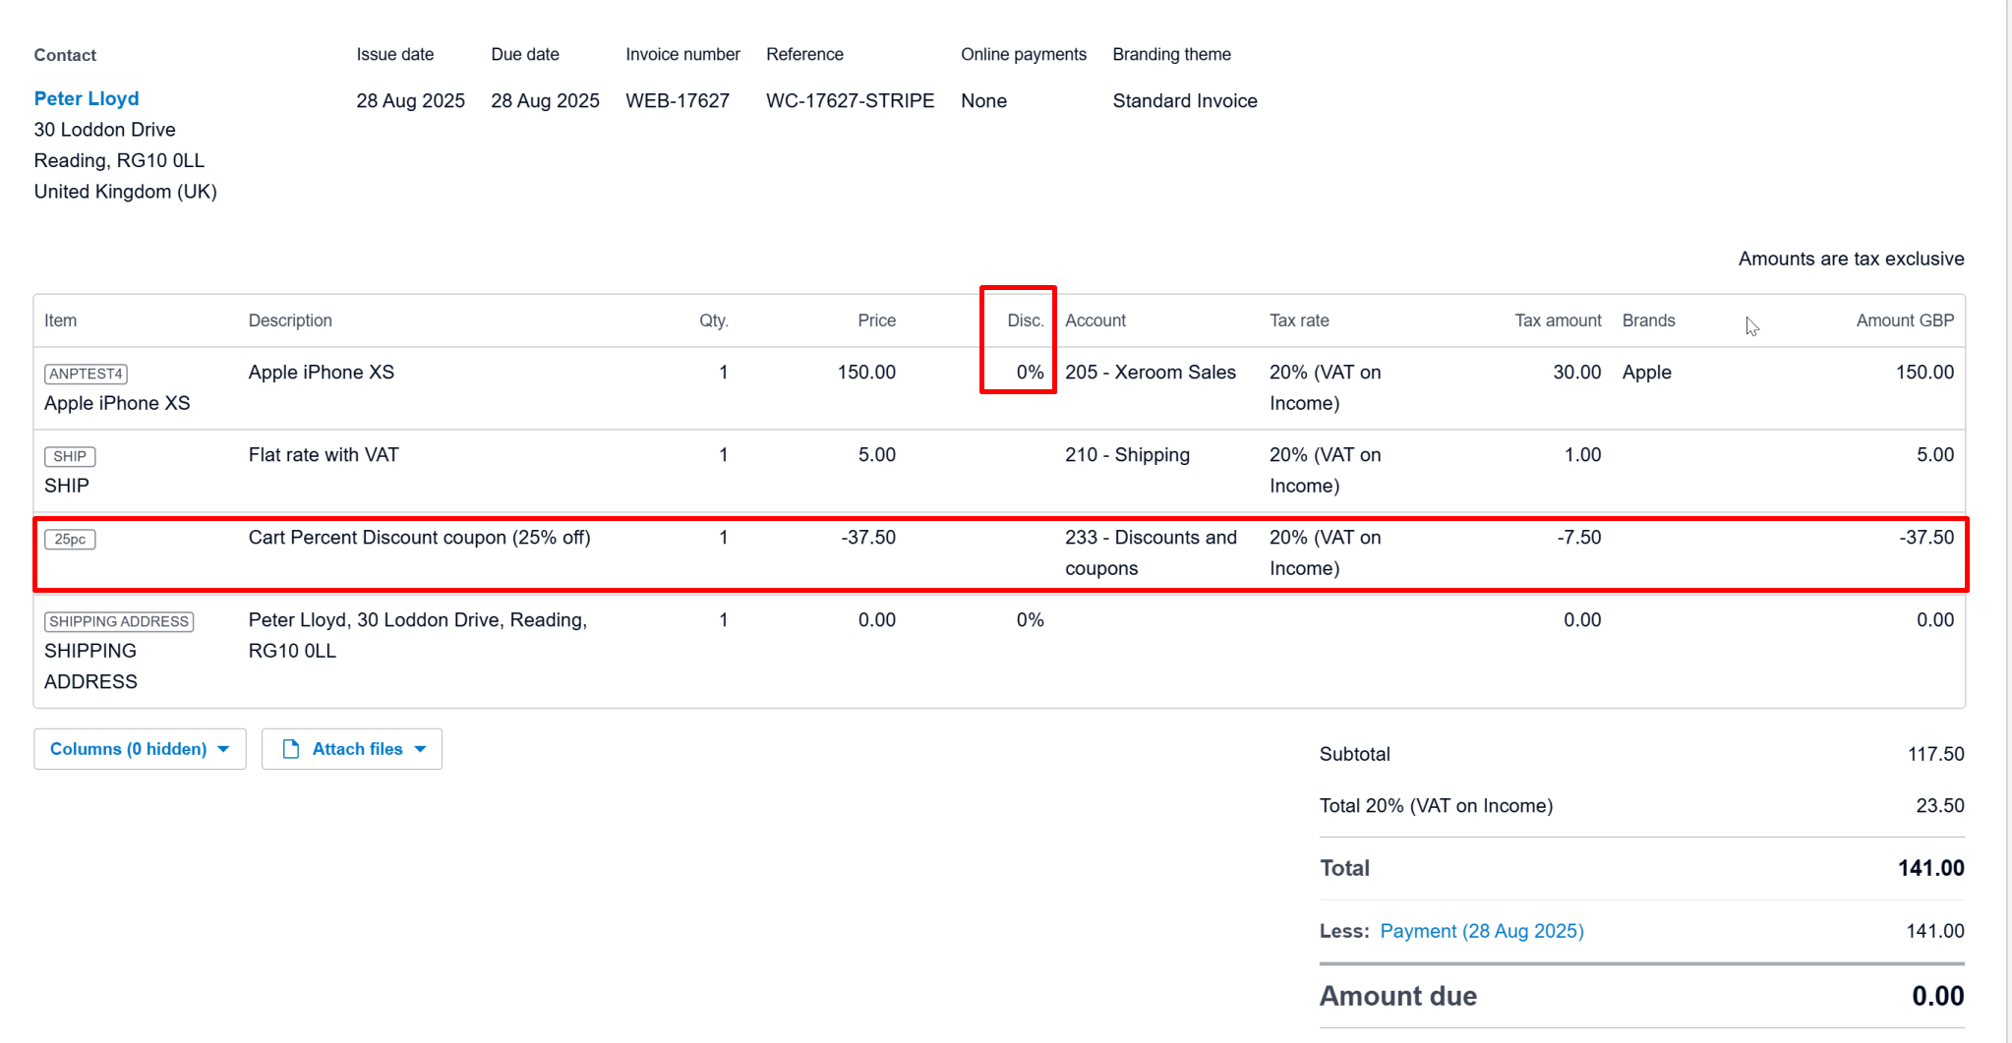Click the Apple brand cell

(x=1646, y=373)
